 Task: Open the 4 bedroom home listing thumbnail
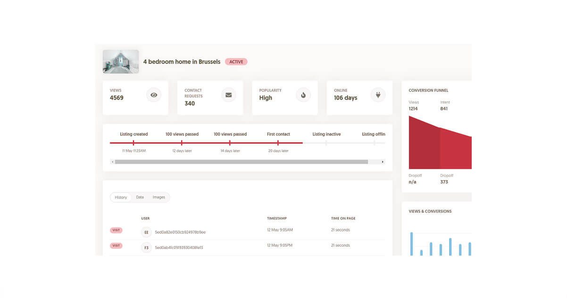pyautogui.click(x=121, y=62)
